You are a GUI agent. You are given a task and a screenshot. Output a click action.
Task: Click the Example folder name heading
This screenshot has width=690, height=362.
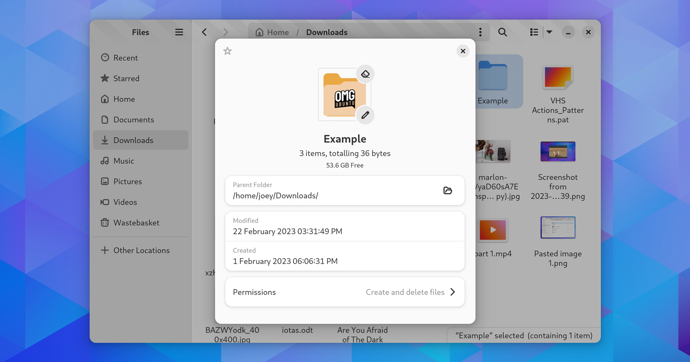345,139
